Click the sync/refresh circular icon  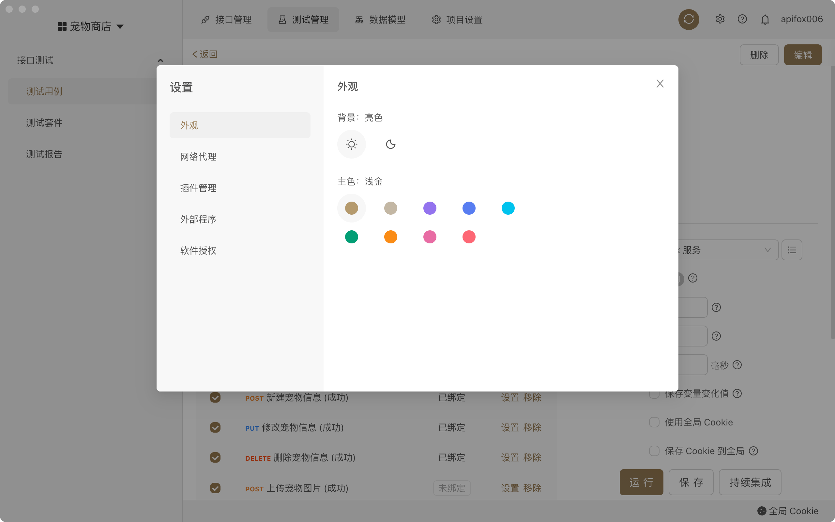tap(689, 19)
